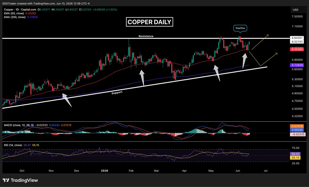This screenshot has height=187, width=309.
Task: Click the Mar label on time axis
Action: (156, 171)
